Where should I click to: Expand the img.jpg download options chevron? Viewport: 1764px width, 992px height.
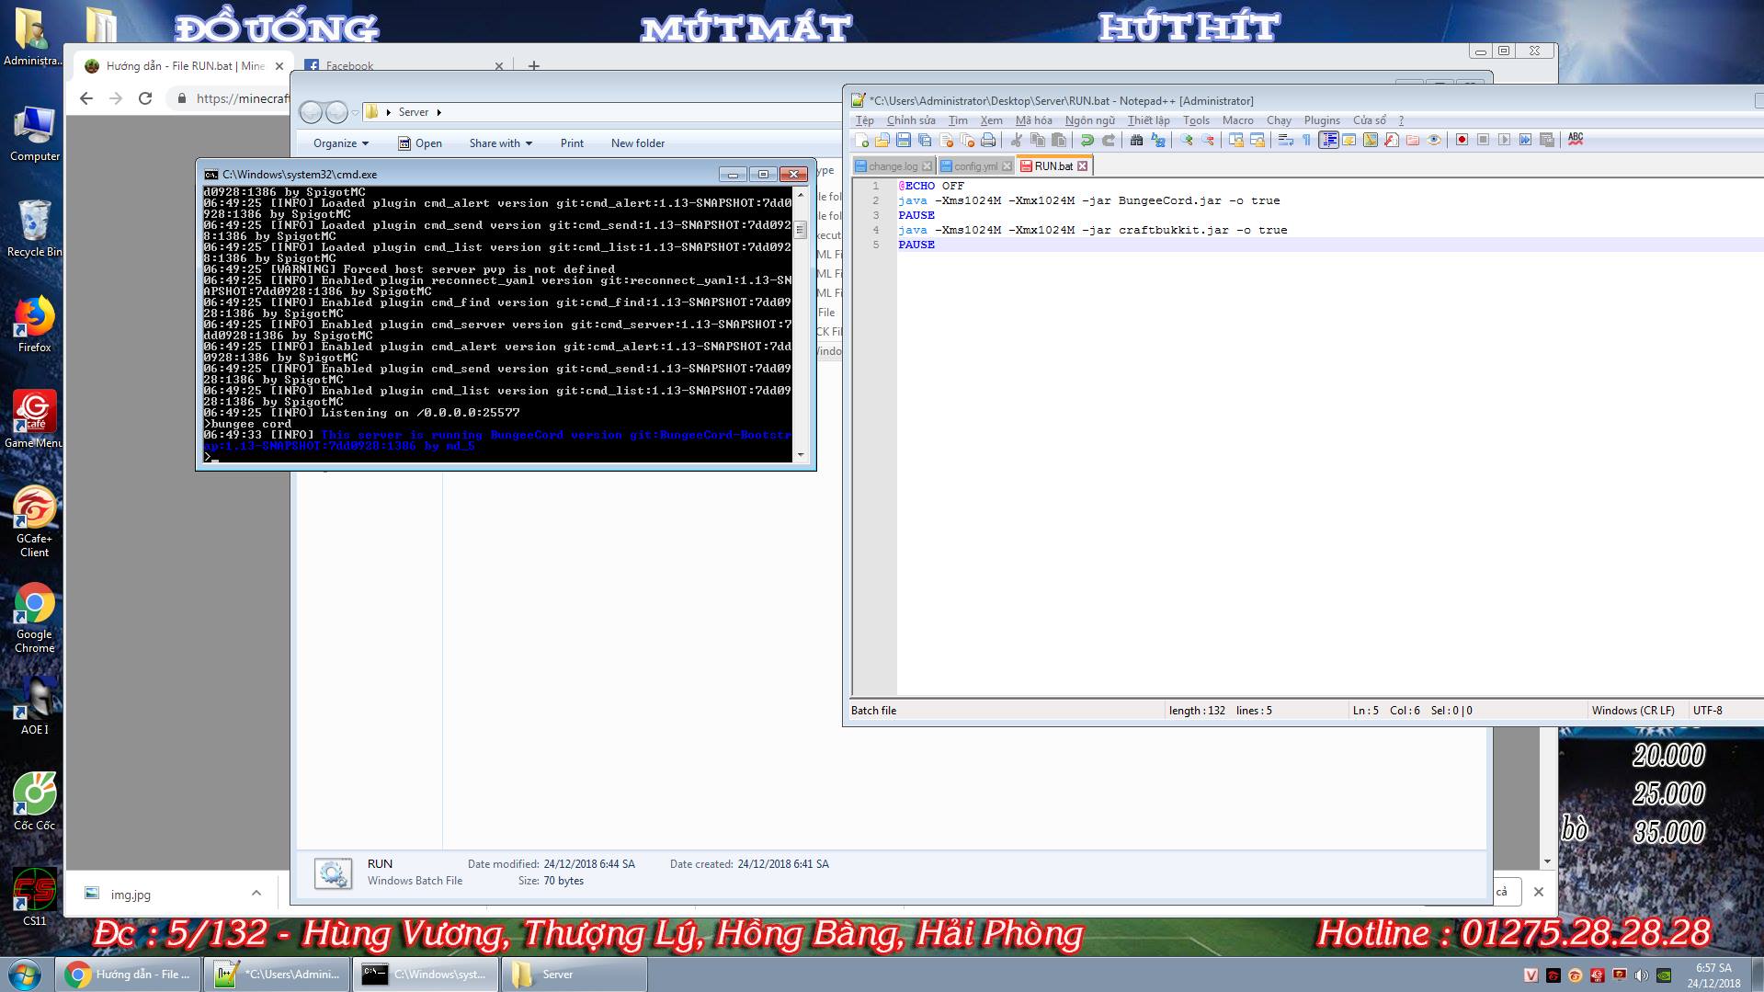pos(256,894)
